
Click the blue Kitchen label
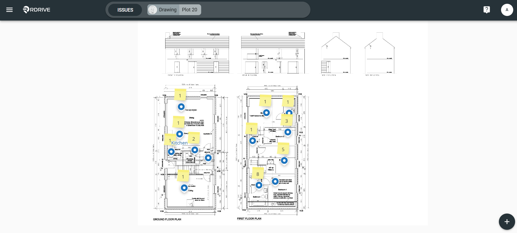click(x=179, y=143)
